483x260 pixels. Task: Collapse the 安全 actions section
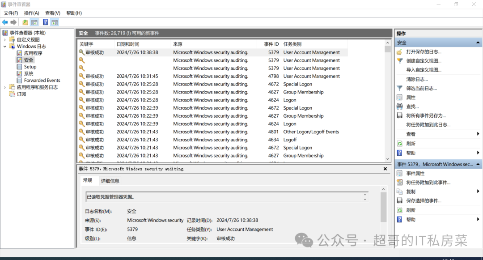[x=478, y=43]
